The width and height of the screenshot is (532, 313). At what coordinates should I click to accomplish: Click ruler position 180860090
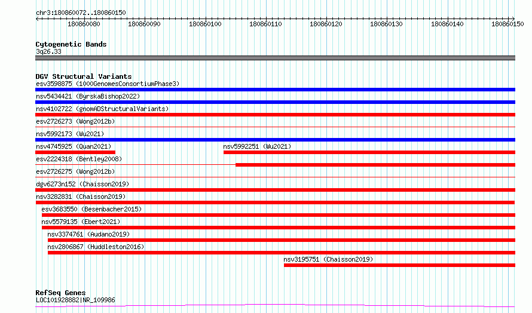[144, 24]
